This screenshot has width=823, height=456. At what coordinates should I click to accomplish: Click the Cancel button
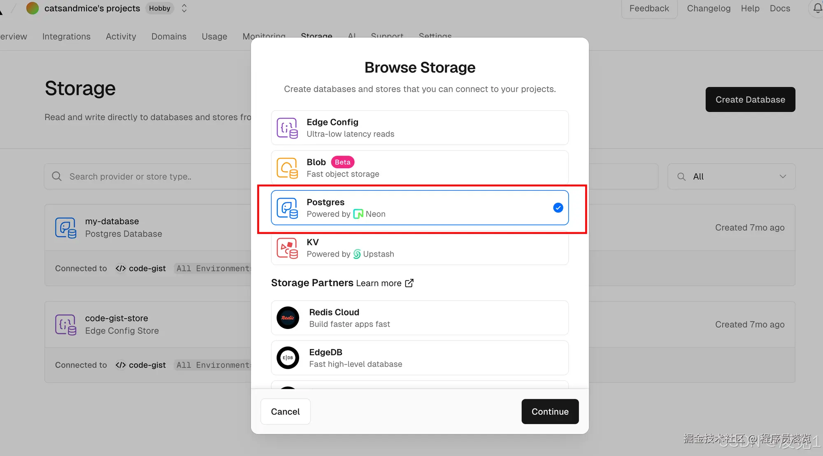click(x=285, y=412)
